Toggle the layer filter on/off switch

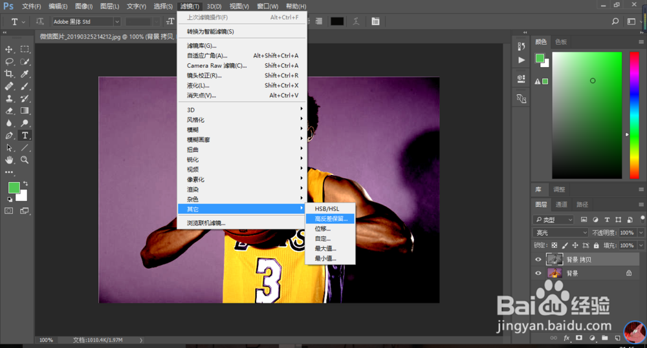coord(642,219)
